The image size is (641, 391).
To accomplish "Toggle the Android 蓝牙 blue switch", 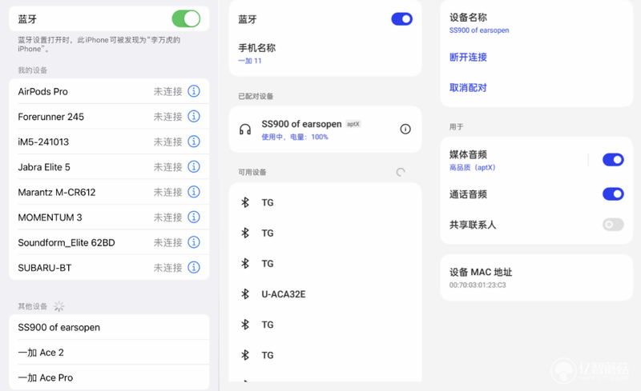I will (x=402, y=18).
